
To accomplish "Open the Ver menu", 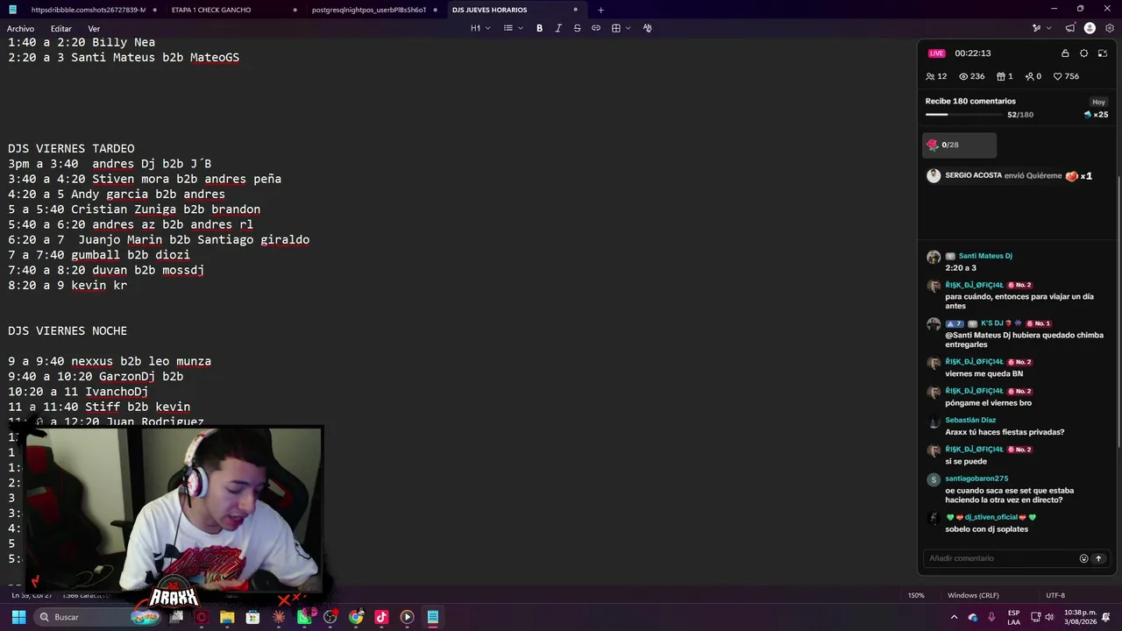I will 94,29.
